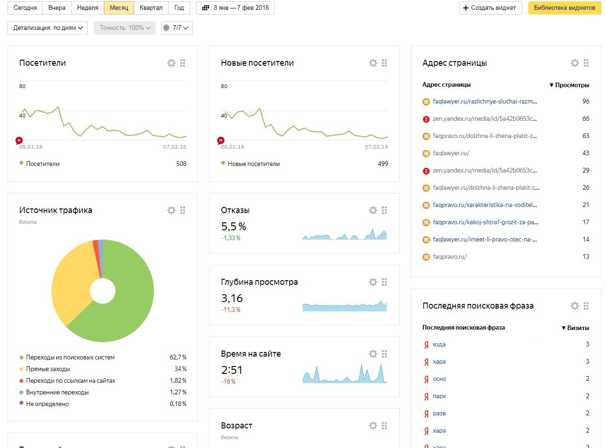Open faqpravo.ru/kakoj-shtraf-grozit link
607x448 pixels.
tap(485, 222)
